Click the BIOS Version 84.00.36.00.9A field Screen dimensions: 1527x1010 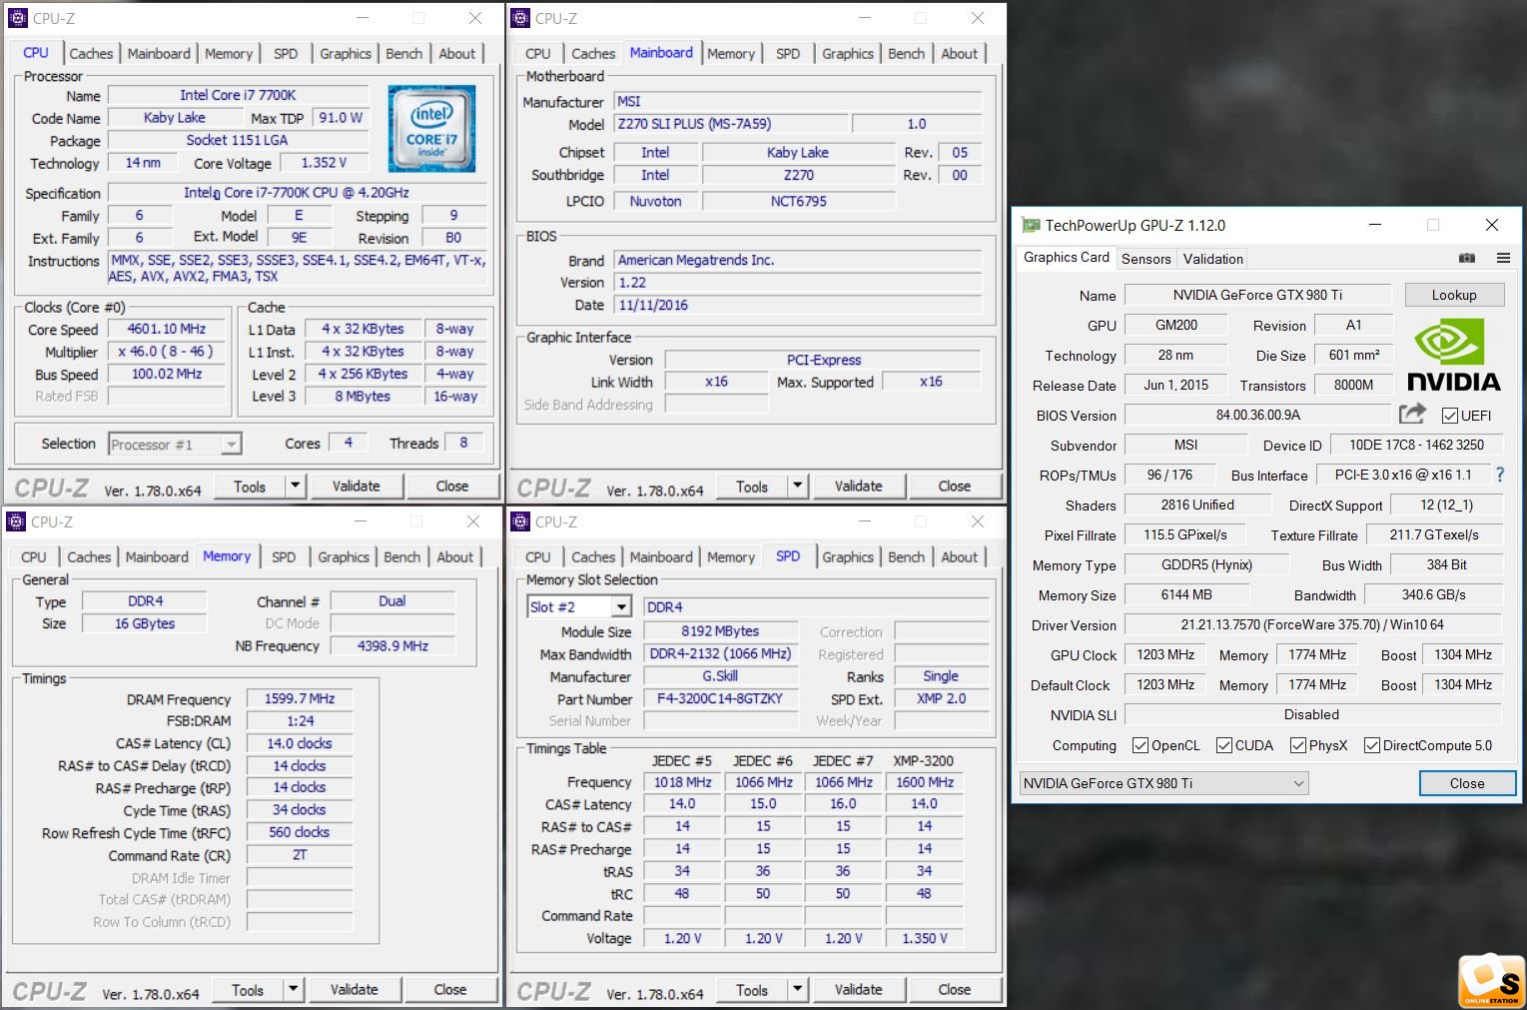(x=1257, y=415)
